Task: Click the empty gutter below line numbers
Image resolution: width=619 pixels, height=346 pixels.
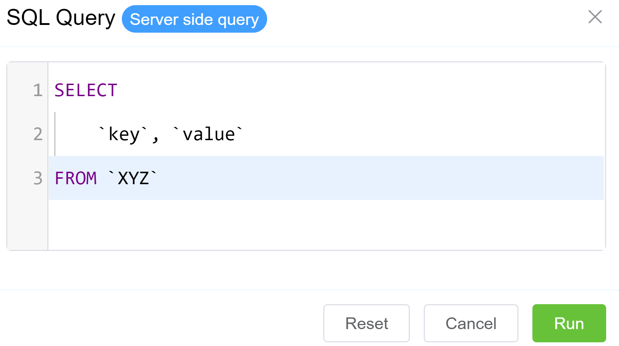Action: pyautogui.click(x=28, y=224)
